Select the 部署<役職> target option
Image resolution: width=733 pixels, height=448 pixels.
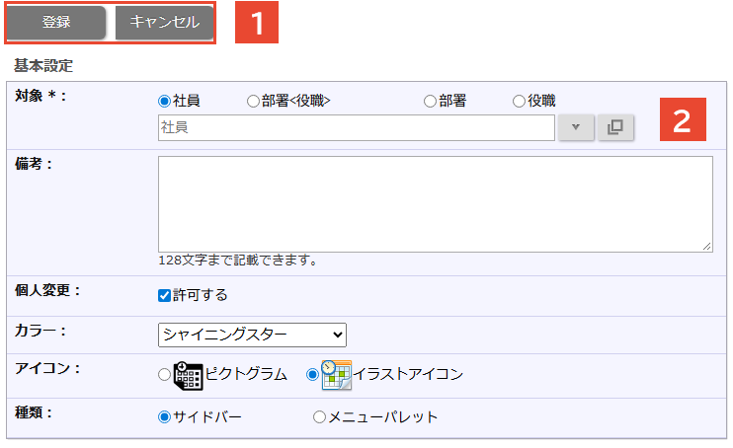tap(254, 101)
